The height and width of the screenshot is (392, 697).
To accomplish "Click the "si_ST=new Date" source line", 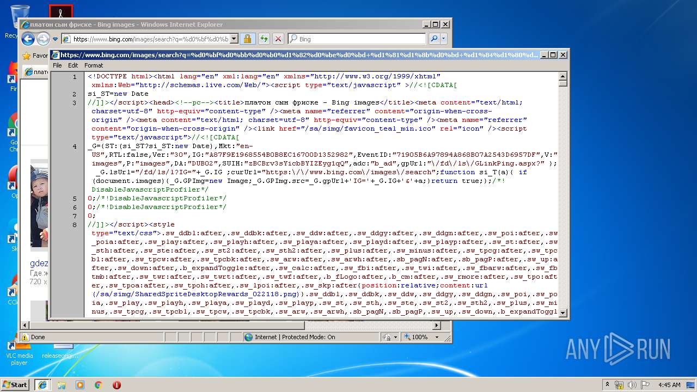I will pos(118,94).
